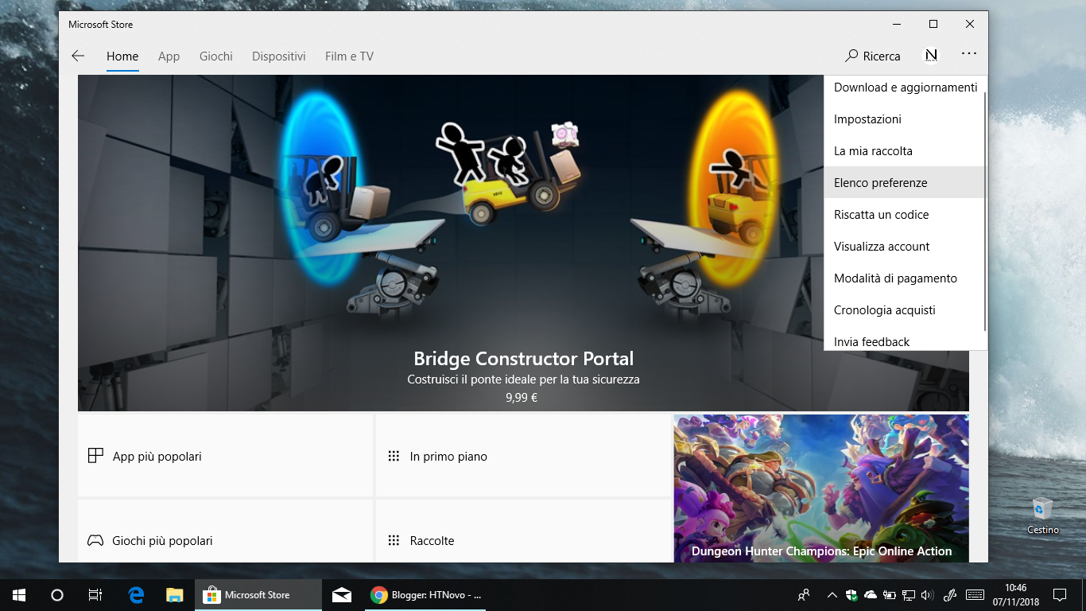Select Elenco preferenze
1086x611 pixels.
[905, 183]
